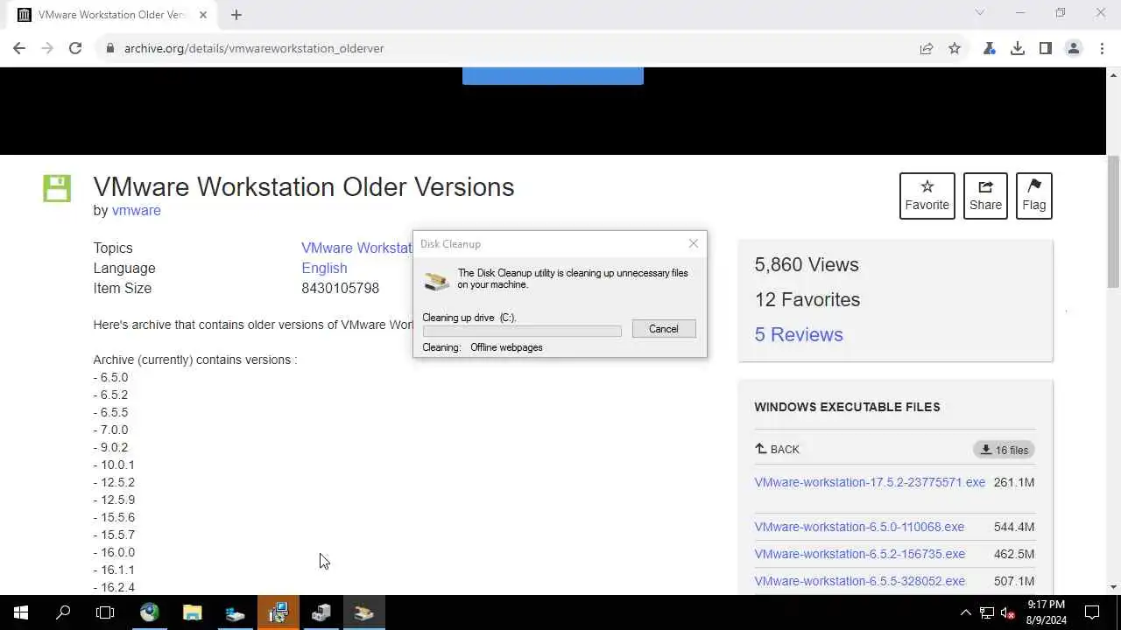
Task: Open the vmware uploader link
Action: coord(136,210)
